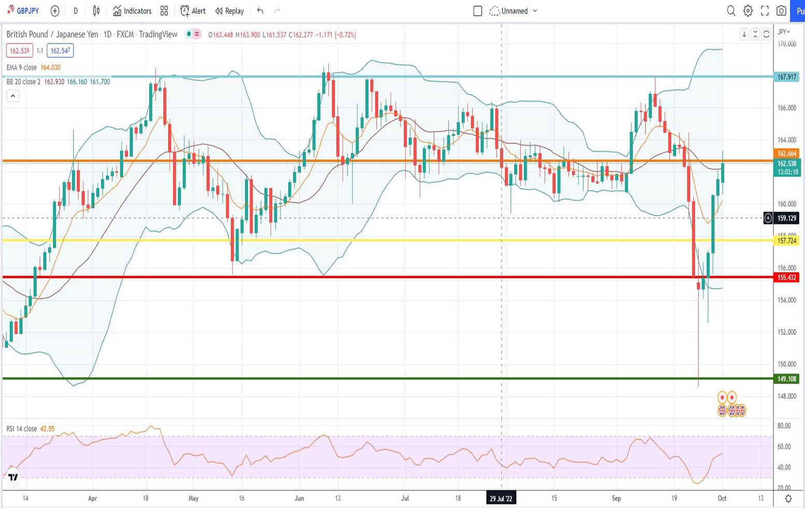Image resolution: width=805 pixels, height=509 pixels.
Task: Expand the Unnamed layout dropdown
Action: (x=535, y=11)
